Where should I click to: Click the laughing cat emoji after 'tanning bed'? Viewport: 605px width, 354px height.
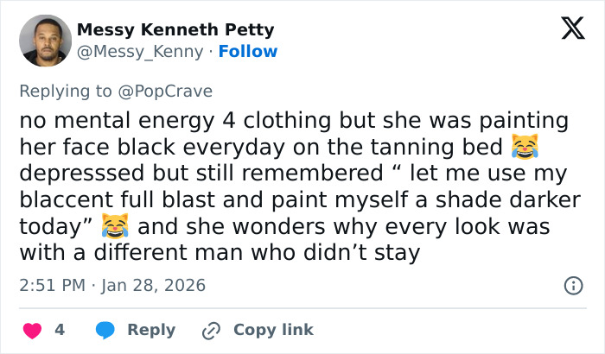click(x=523, y=146)
